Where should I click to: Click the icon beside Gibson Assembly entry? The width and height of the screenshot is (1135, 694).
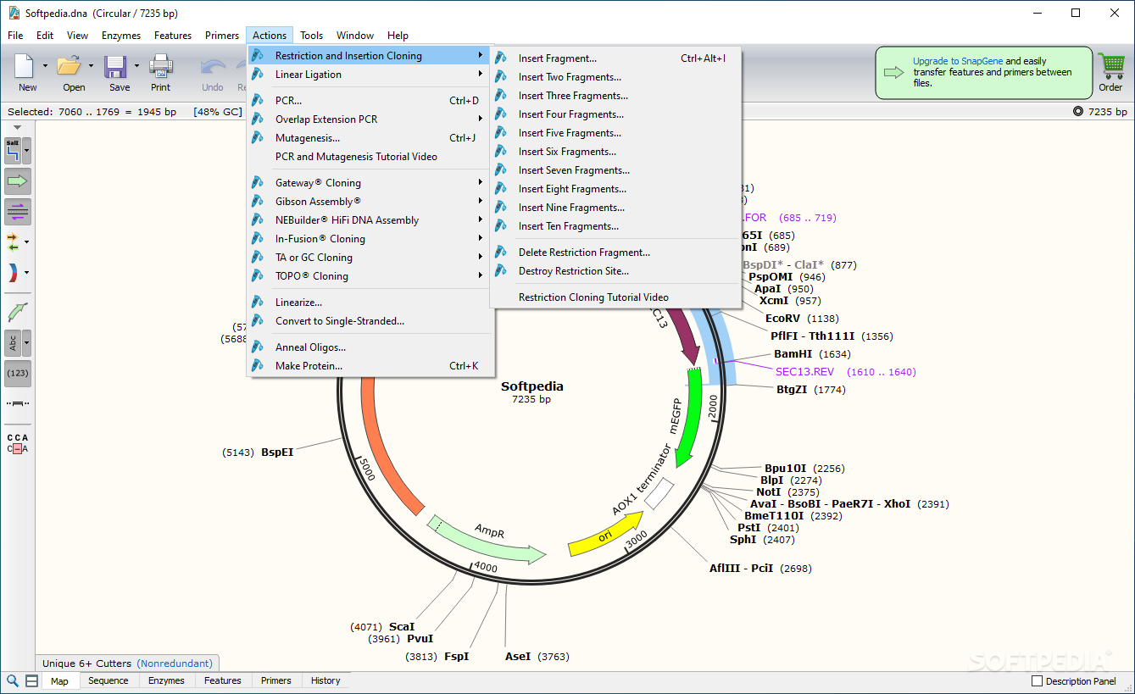pos(258,201)
